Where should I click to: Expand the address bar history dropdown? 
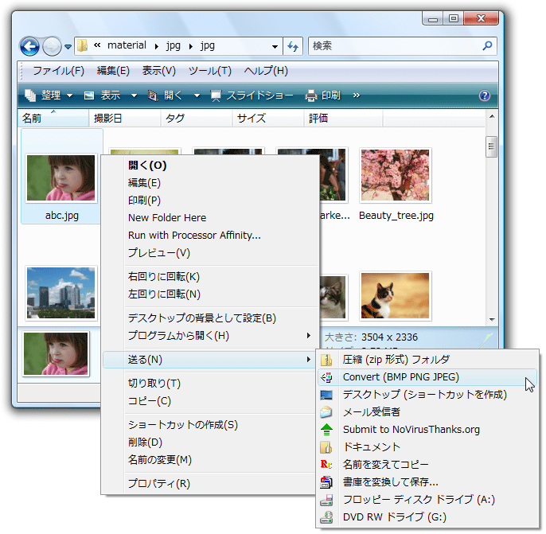[275, 47]
